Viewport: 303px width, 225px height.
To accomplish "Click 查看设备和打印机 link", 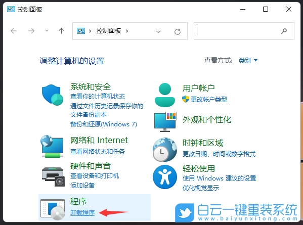I will (x=95, y=175).
